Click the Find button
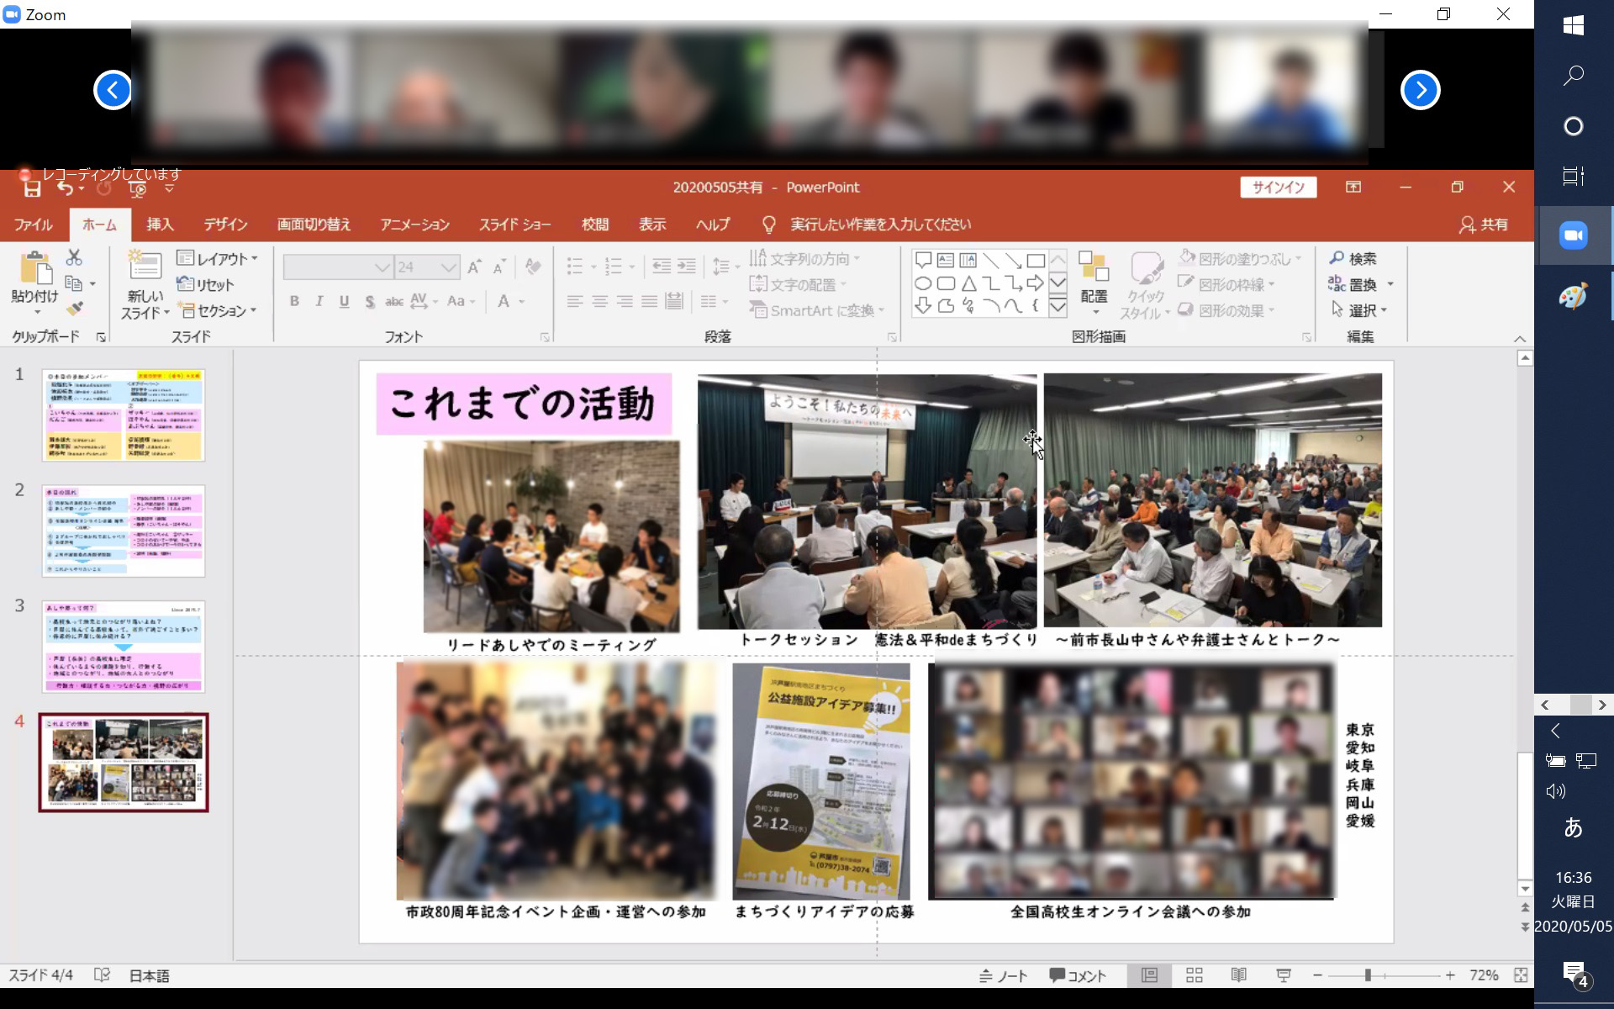The image size is (1614, 1009). pos(1353,258)
